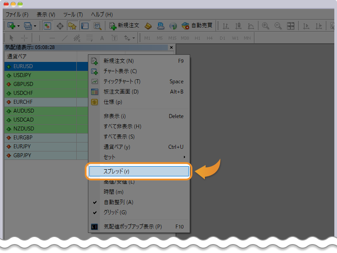Click the 通貨ペア column header
The image size is (337, 253).
point(41,57)
